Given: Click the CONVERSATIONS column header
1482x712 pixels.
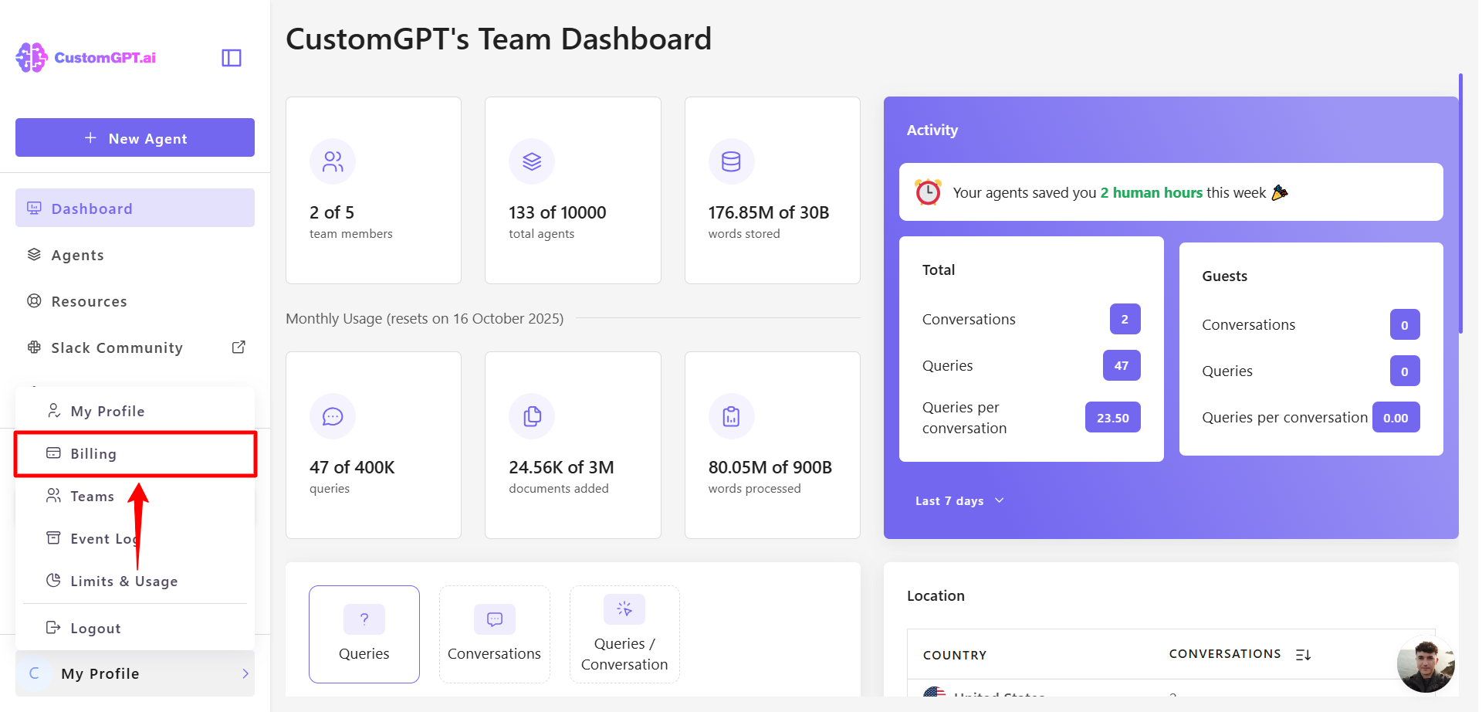Looking at the screenshot, I should click(1225, 653).
